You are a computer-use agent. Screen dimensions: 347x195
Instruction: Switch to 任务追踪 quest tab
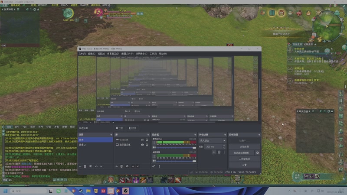(x=297, y=45)
